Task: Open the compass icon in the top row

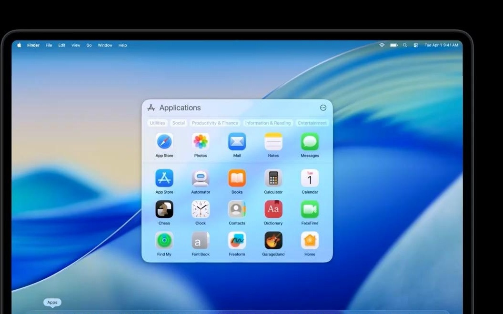Action: [164, 142]
